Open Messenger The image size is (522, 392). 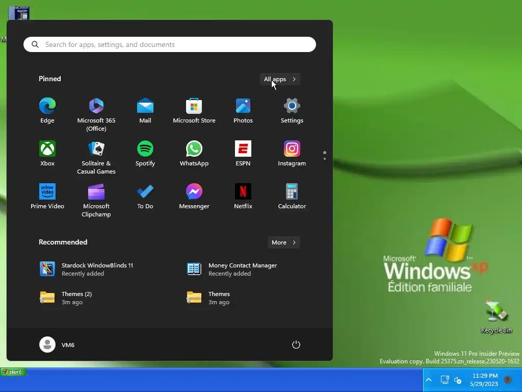[194, 197]
